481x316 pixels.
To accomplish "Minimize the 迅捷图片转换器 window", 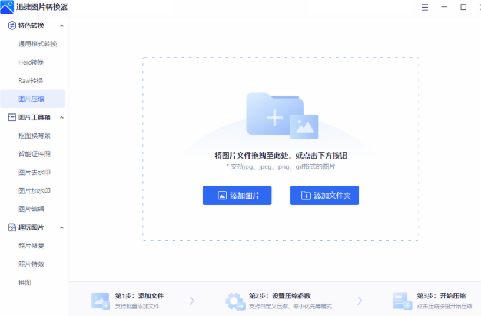I will [444, 6].
